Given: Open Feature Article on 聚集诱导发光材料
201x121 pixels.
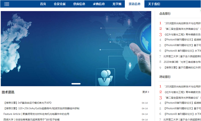Looking at the screenshot, I should (36, 114).
